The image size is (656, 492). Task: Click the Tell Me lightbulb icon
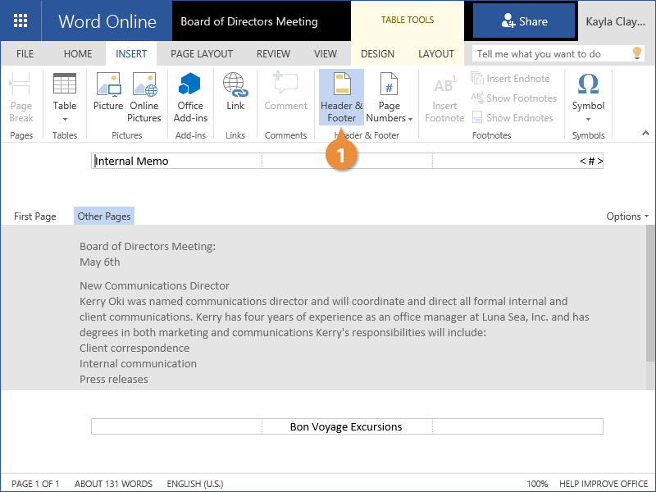pos(637,53)
